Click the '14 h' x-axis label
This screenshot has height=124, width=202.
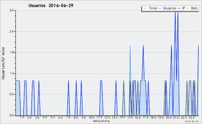(122, 117)
